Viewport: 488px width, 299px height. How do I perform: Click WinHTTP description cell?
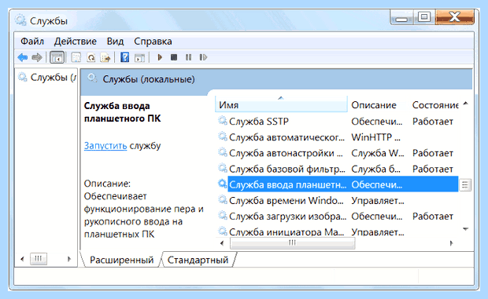[376, 137]
